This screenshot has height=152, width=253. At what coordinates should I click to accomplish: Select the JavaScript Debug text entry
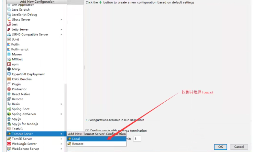[x=24, y=15]
